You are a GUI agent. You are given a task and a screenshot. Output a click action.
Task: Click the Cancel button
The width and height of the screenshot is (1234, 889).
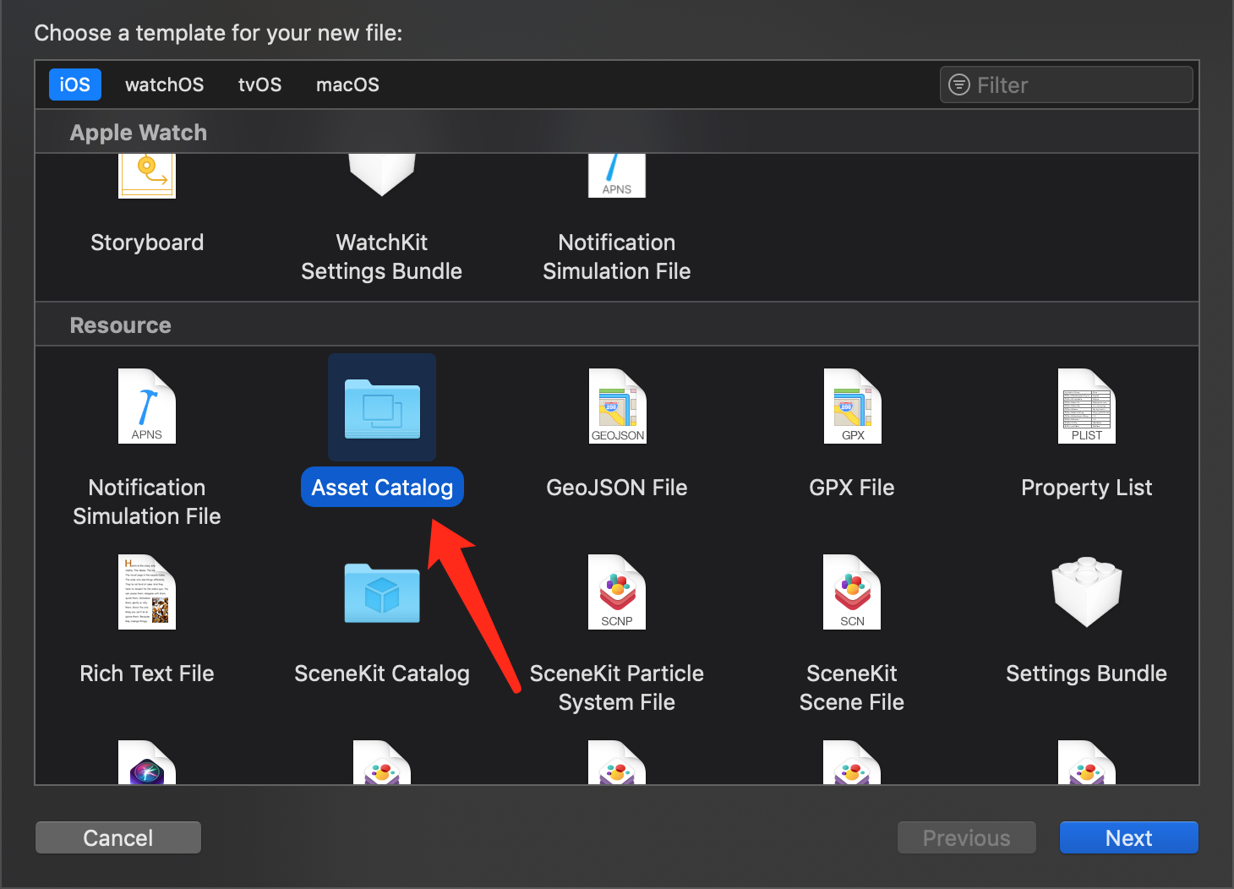point(118,837)
